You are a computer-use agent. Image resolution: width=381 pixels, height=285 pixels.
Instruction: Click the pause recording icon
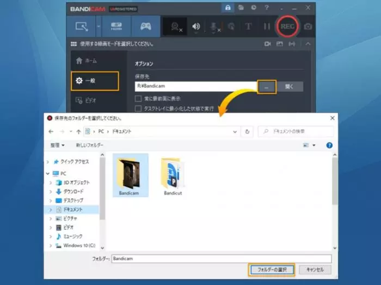pyautogui.click(x=267, y=27)
